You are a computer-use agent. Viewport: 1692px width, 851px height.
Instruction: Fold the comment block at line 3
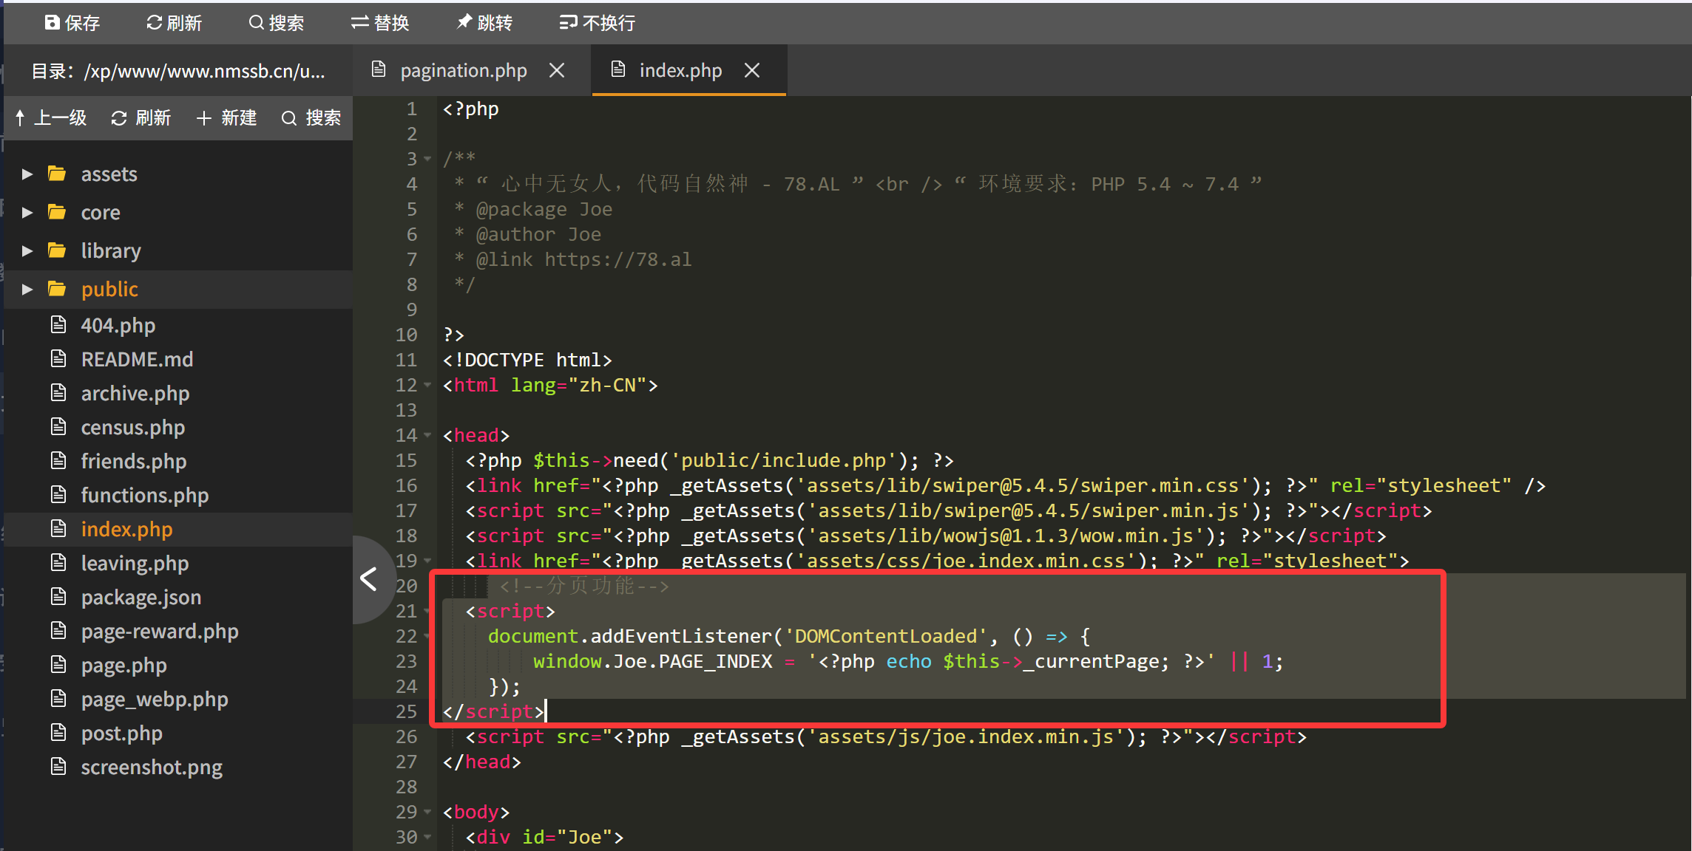click(x=427, y=159)
